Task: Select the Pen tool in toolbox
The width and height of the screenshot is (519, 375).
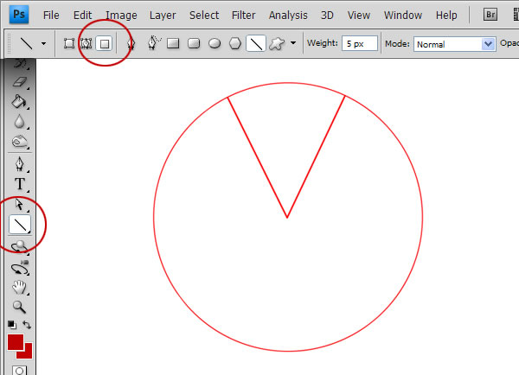Action: pyautogui.click(x=20, y=164)
